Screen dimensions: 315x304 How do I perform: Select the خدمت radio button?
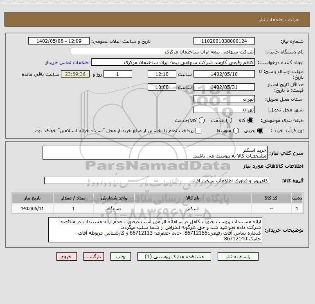pyautogui.click(x=229, y=120)
